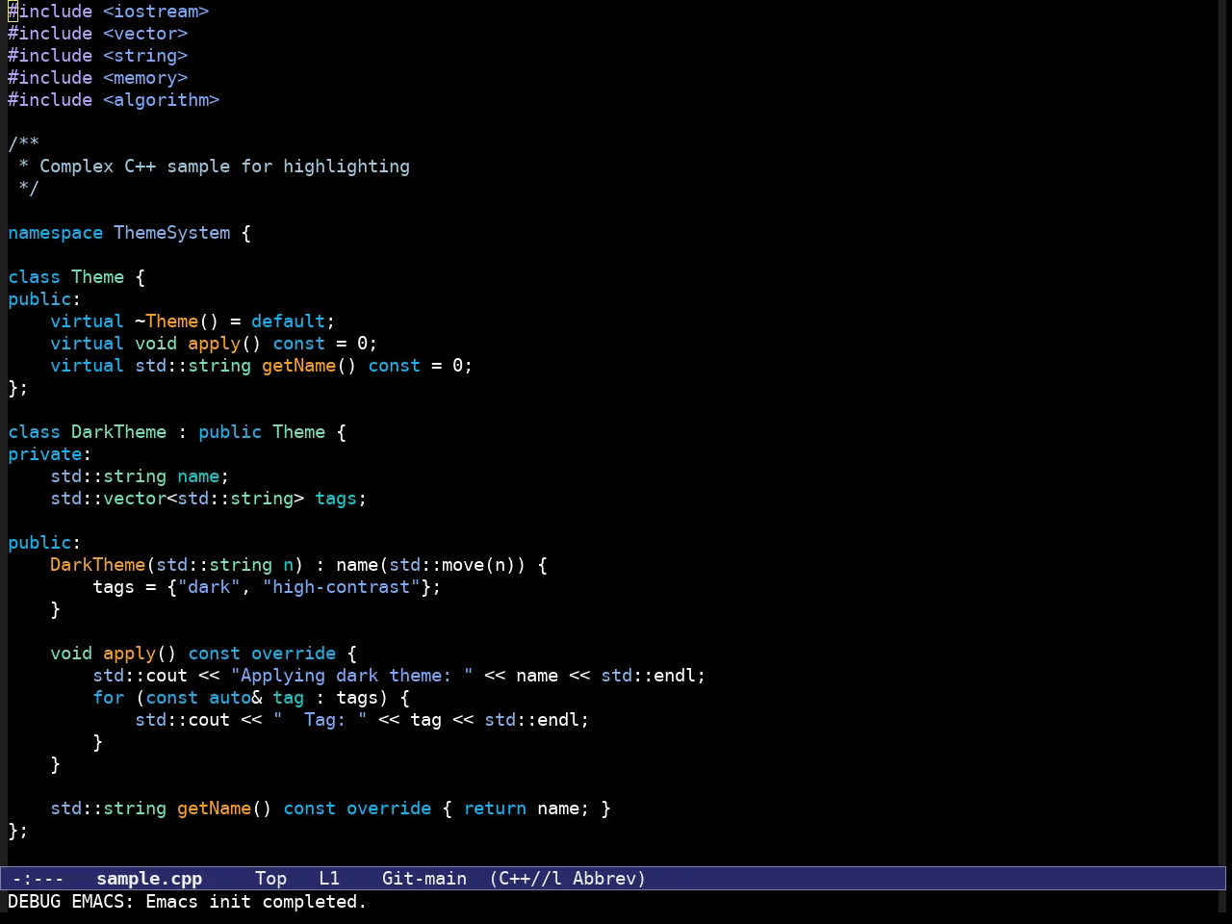Place cursor on '#include <memory>' line
The height and width of the screenshot is (924, 1232).
click(98, 78)
